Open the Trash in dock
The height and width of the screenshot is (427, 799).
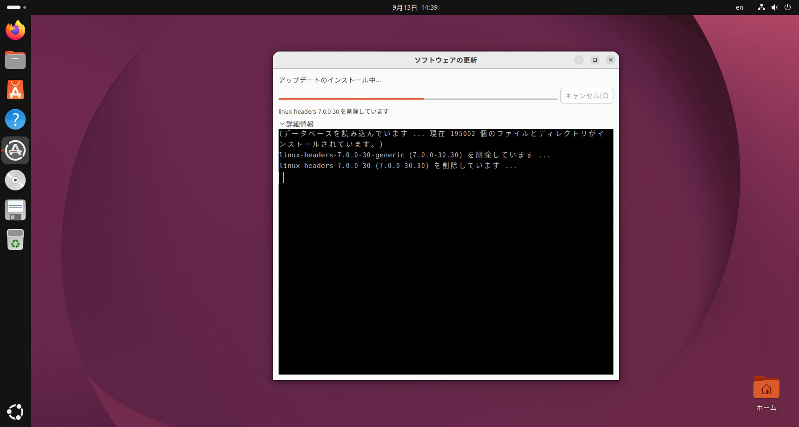coord(15,239)
